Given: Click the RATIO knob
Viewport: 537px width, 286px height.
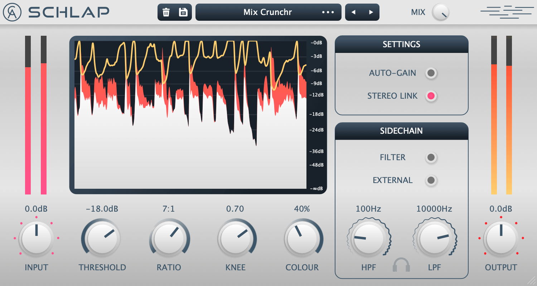Looking at the screenshot, I should (169, 238).
